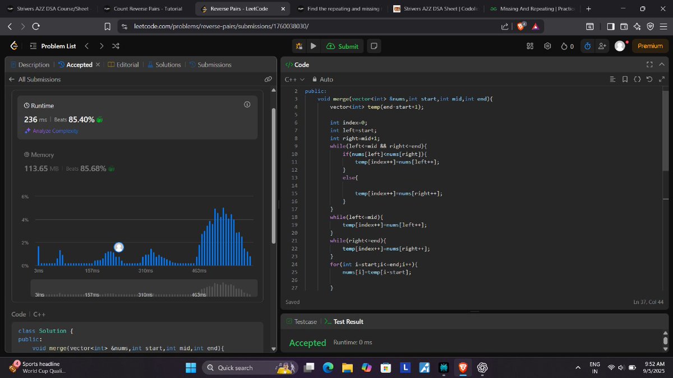Expand the editor with diagonal arrows icon
The image size is (673, 378).
(662, 80)
